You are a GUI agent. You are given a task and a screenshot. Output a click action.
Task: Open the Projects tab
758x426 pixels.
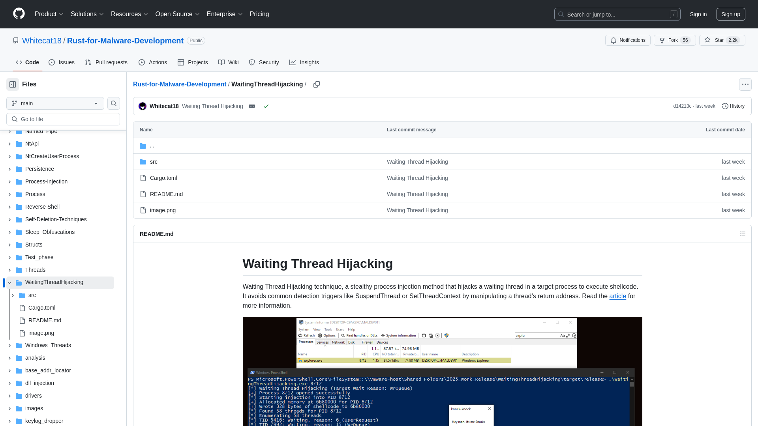pyautogui.click(x=193, y=62)
